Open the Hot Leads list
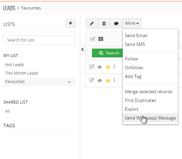The image size is (182, 159). pyautogui.click(x=14, y=64)
